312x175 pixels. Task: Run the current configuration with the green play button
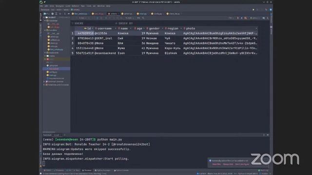[x=253, y=10]
